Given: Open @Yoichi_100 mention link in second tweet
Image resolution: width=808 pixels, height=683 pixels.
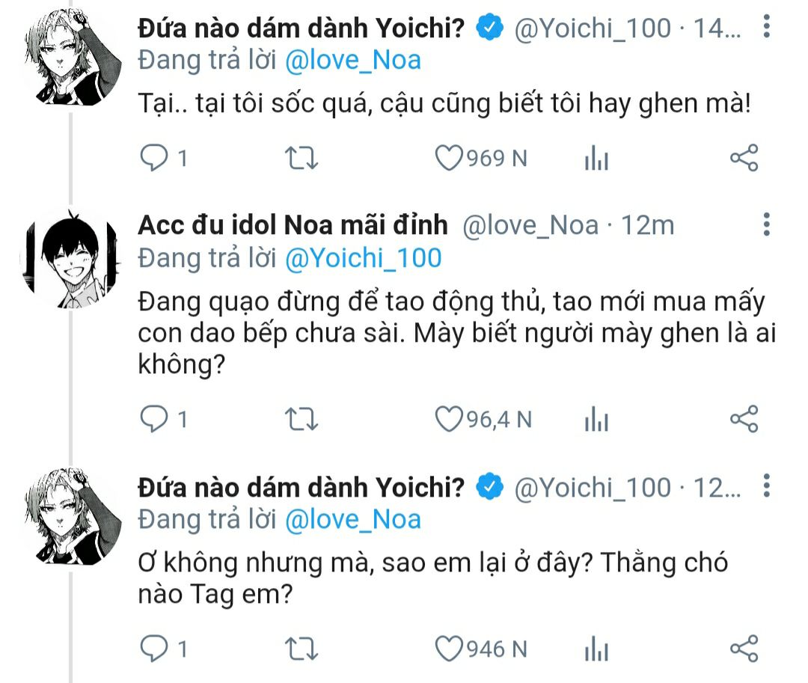Looking at the screenshot, I should (x=363, y=258).
